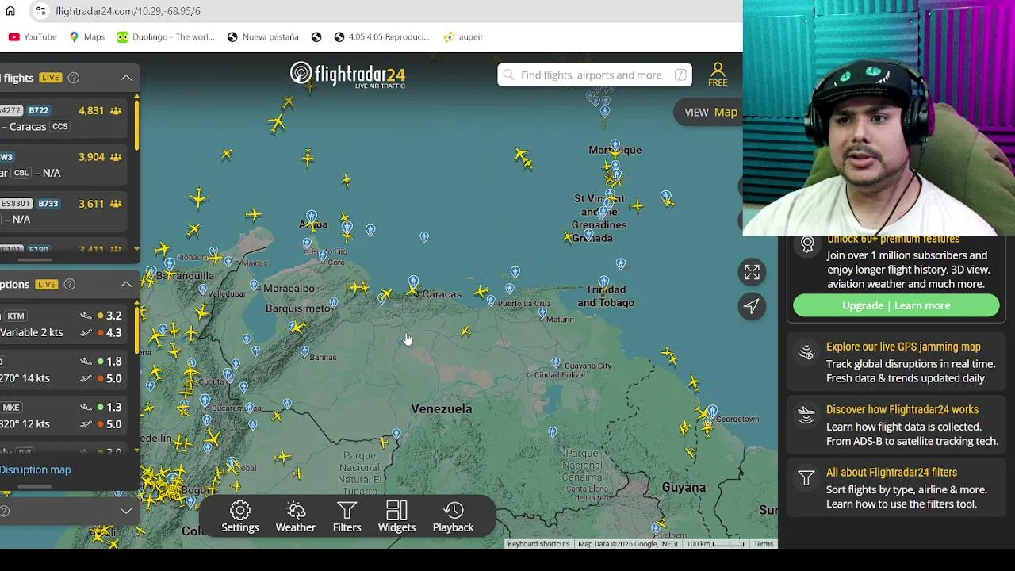Open site information icon beside the URL
Screen dimensions: 1015x571
pos(40,11)
